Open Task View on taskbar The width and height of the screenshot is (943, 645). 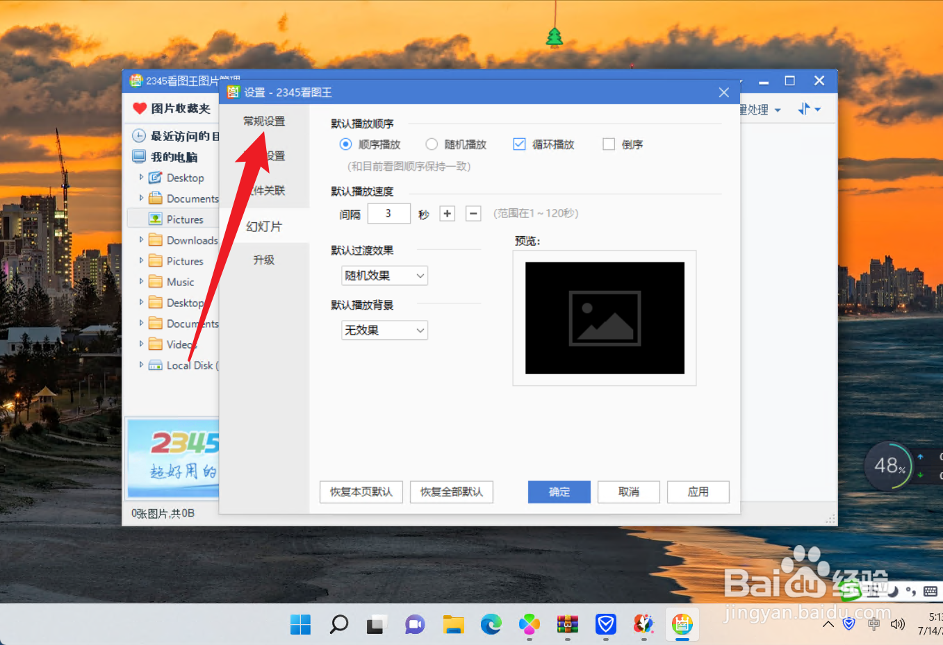click(x=377, y=625)
